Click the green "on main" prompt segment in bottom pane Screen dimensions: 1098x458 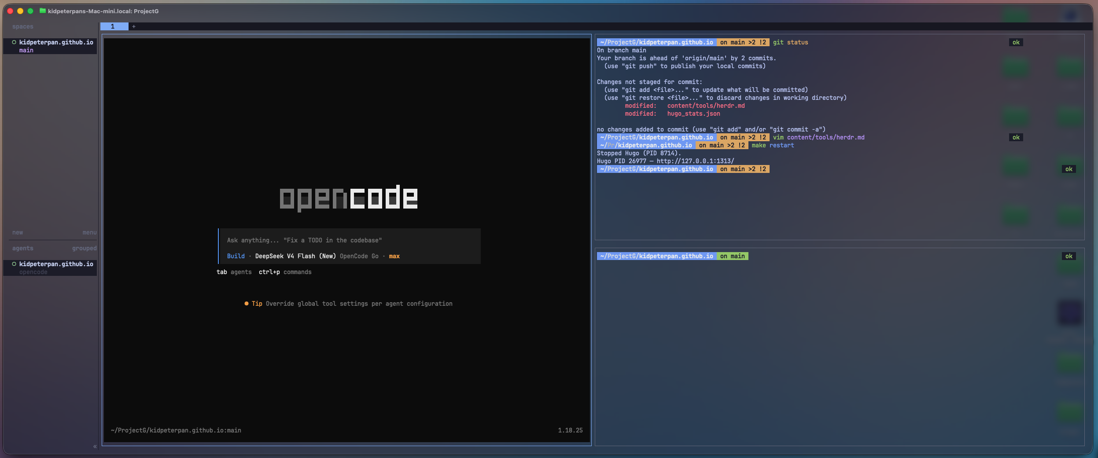click(x=733, y=256)
